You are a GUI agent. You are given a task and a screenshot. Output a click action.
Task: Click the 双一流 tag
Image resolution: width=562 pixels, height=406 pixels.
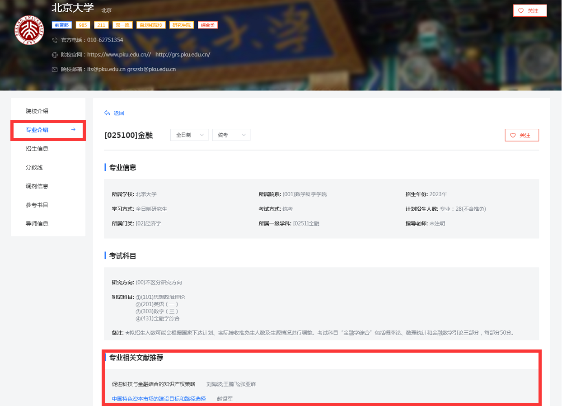click(x=122, y=25)
